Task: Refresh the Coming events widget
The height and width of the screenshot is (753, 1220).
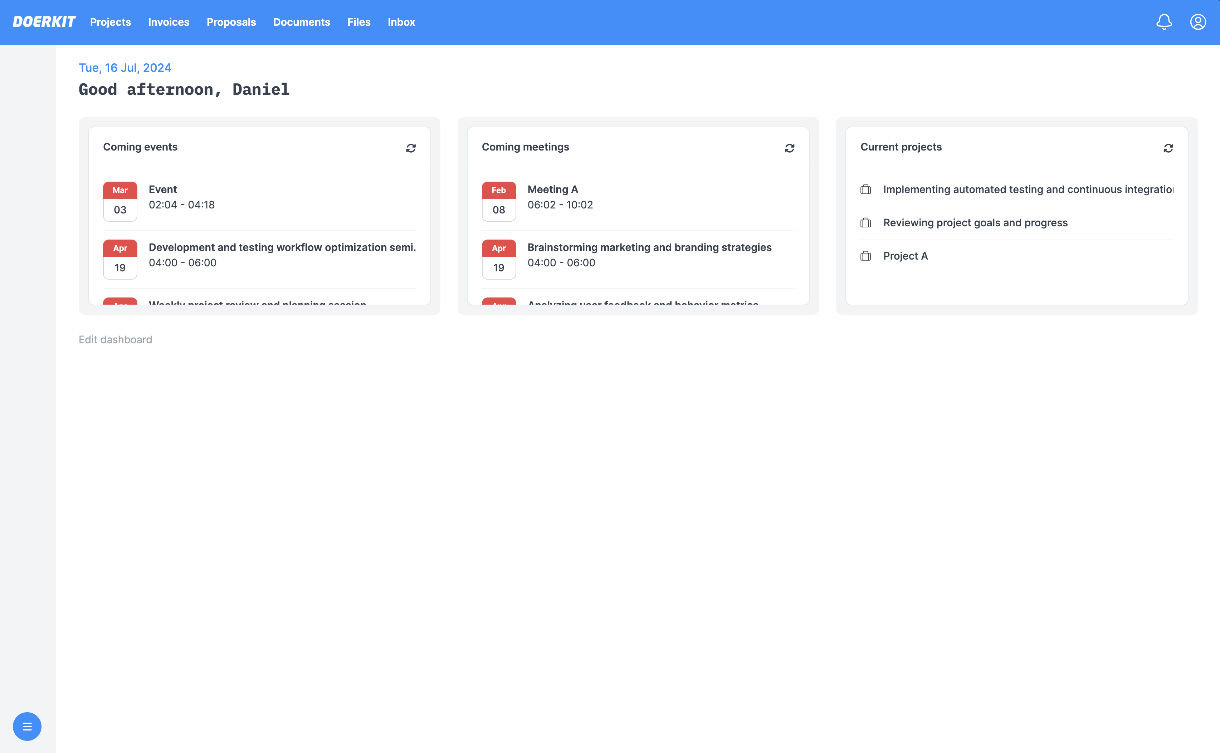Action: tap(410, 148)
